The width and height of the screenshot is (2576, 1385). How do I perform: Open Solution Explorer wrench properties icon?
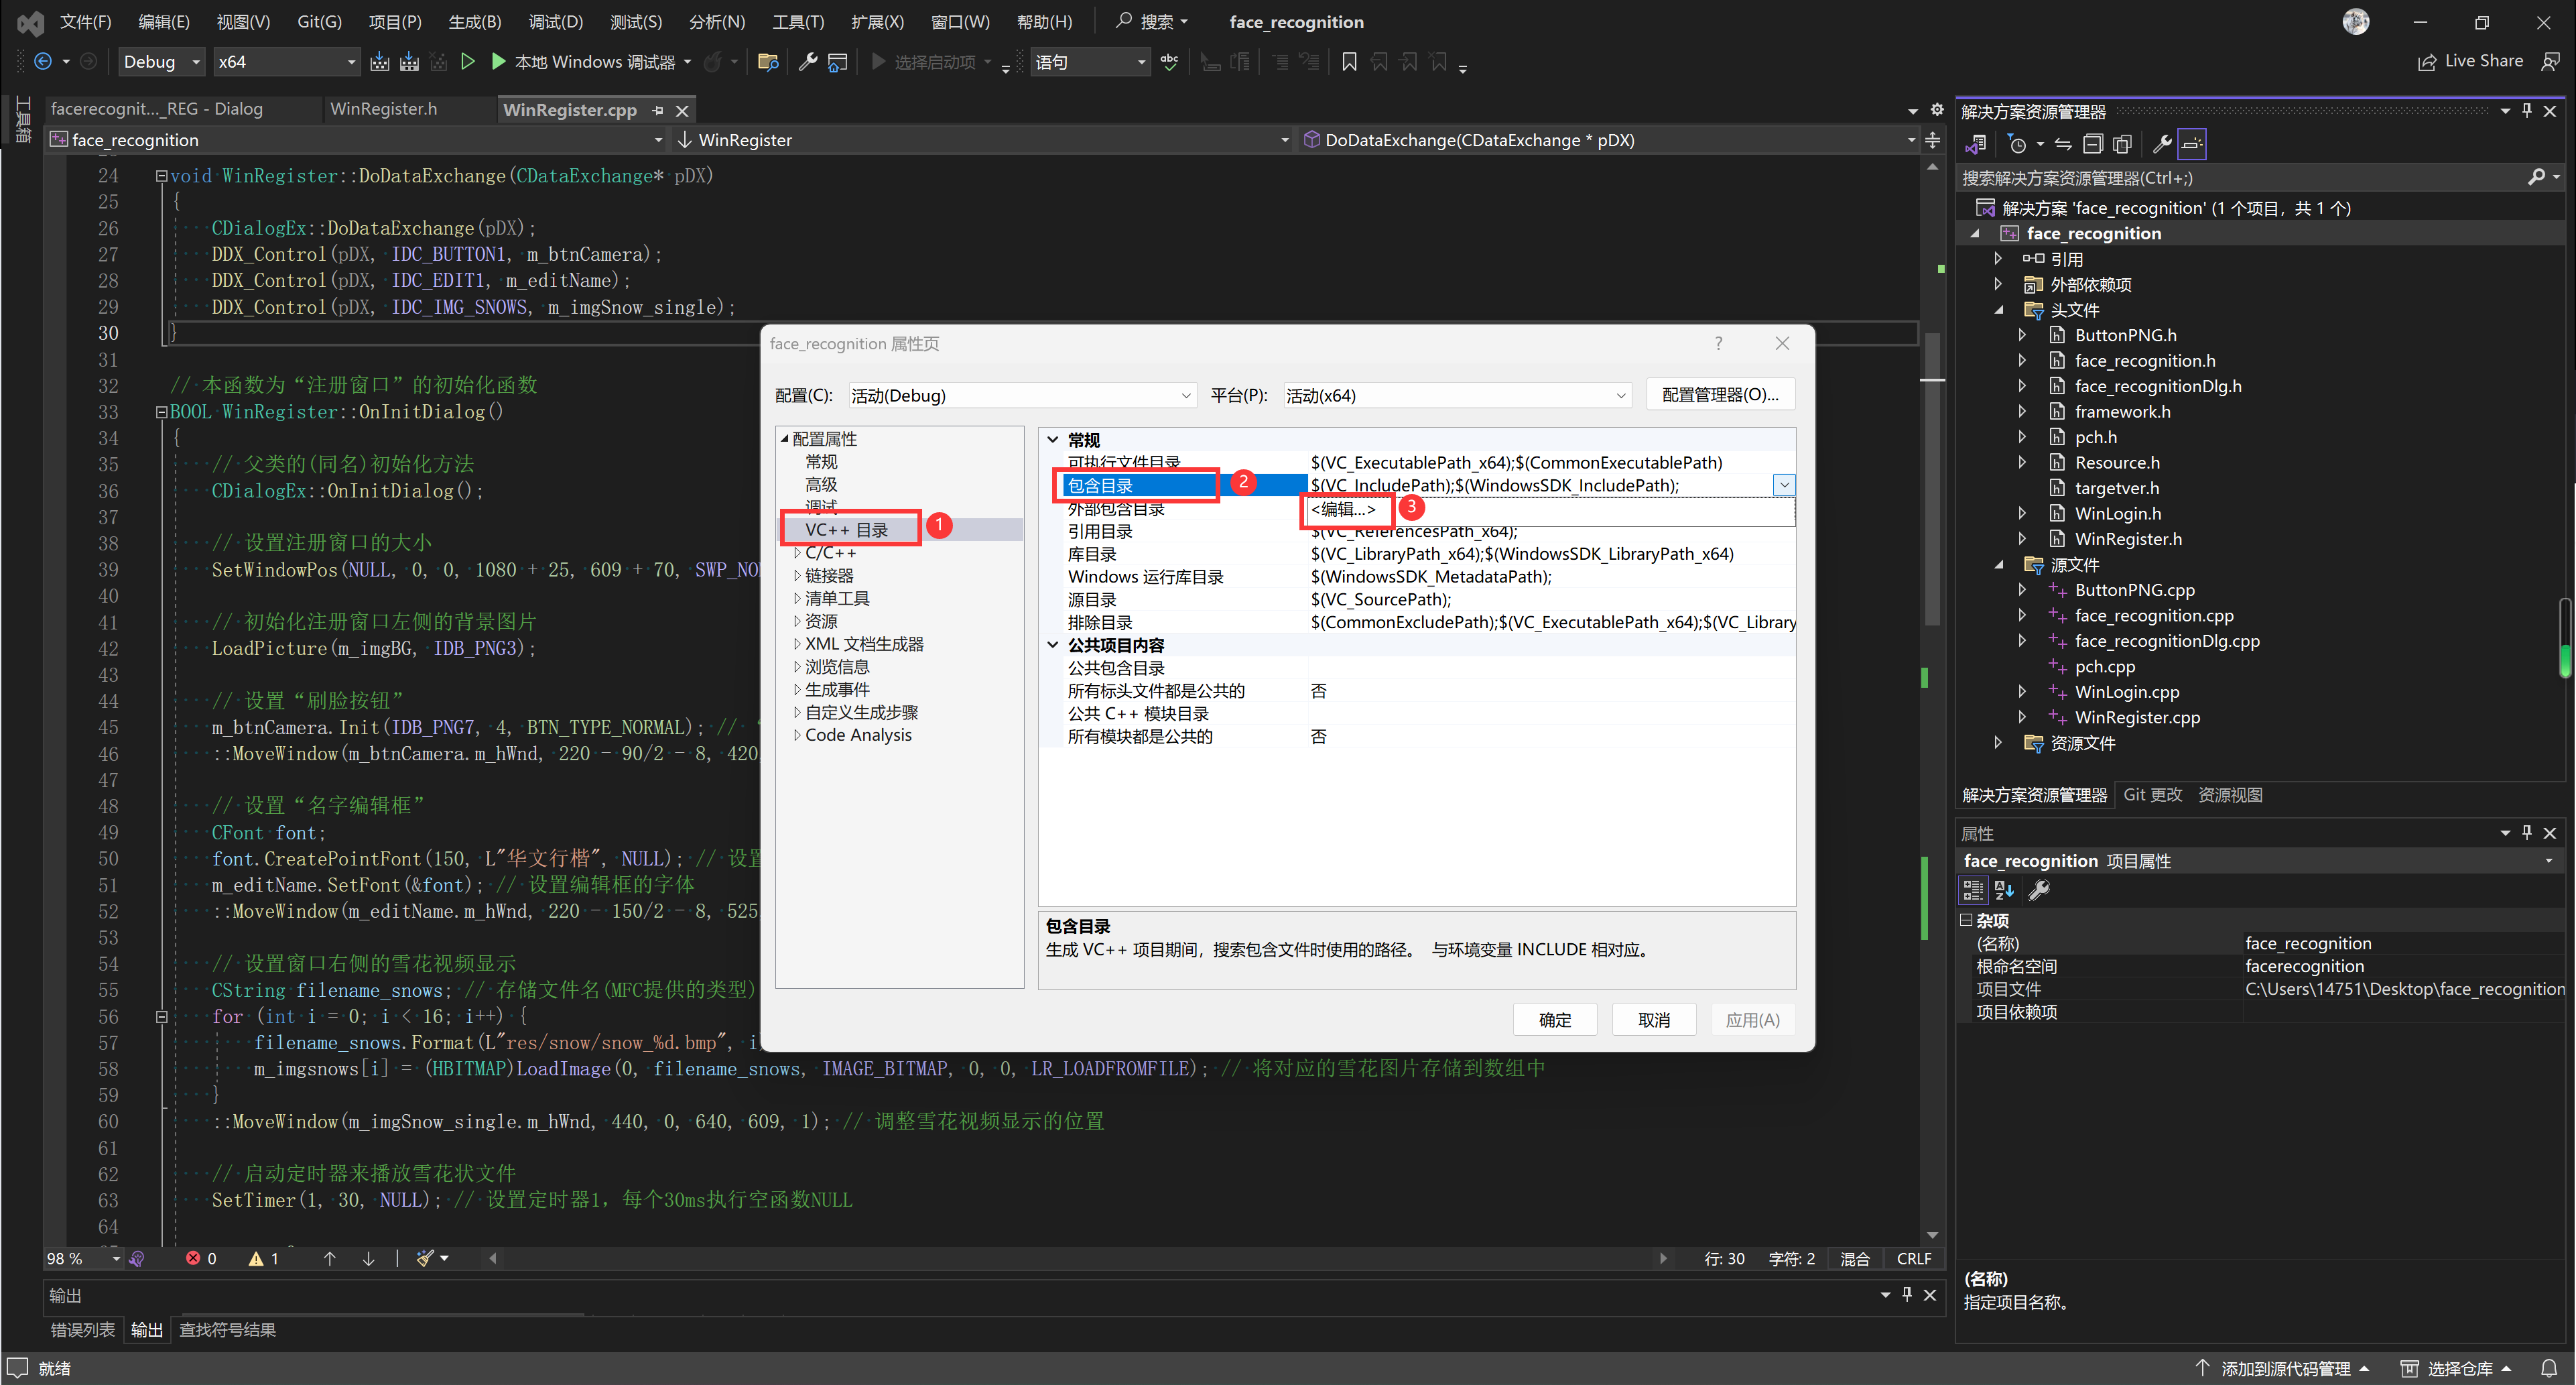pos(2161,144)
